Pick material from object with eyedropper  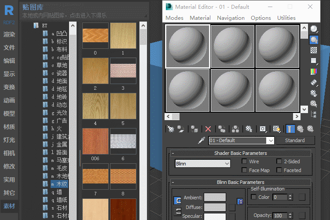point(202,140)
